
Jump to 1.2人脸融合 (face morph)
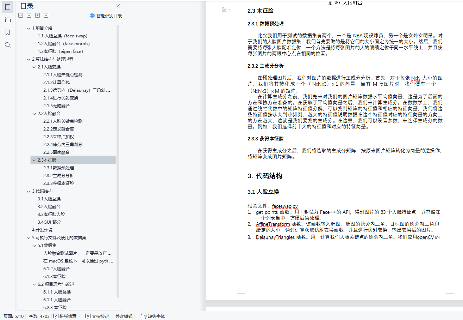tap(64, 44)
